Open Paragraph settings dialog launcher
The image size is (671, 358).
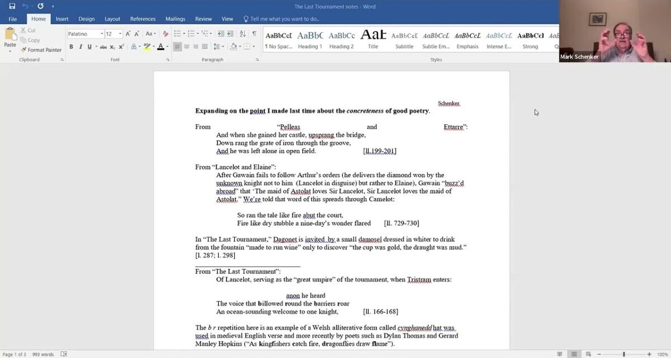click(257, 59)
